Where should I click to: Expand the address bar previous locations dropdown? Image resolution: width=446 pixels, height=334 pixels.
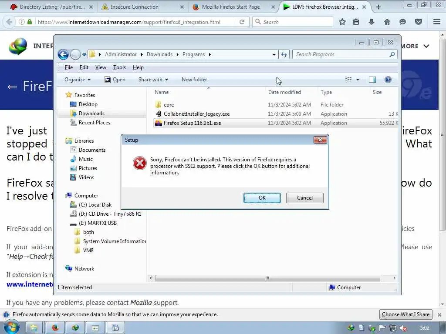[x=274, y=54]
